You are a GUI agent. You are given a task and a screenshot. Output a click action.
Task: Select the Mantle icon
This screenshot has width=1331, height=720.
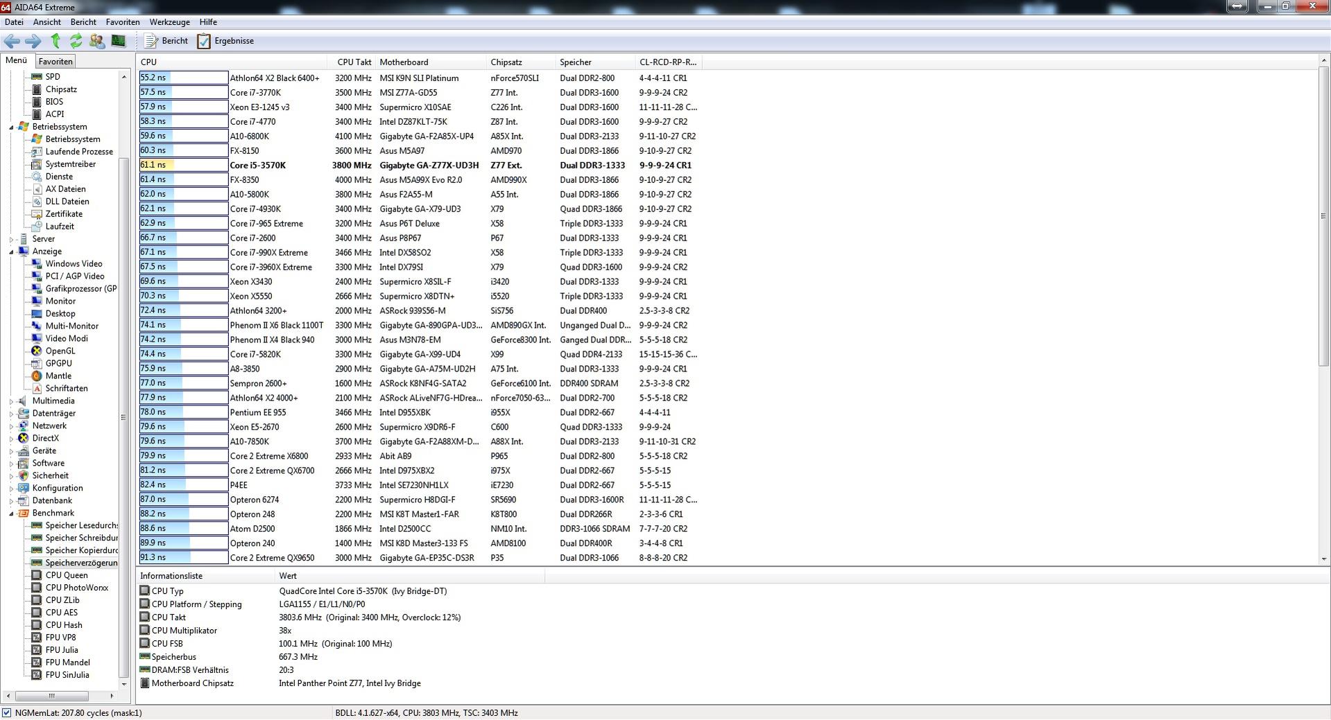click(37, 376)
